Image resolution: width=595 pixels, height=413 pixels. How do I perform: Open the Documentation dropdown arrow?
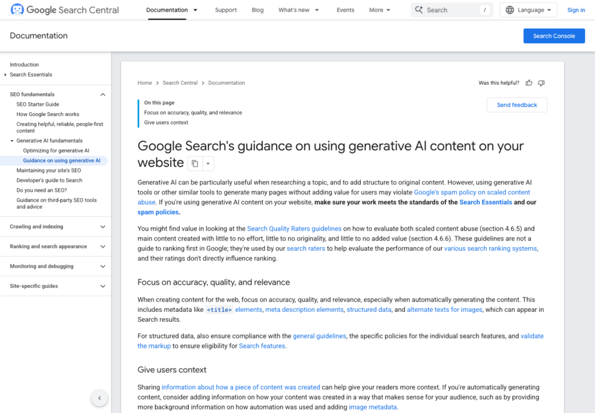coord(195,10)
